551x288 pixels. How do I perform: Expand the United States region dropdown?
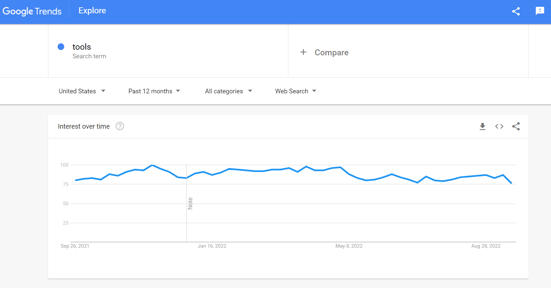tap(82, 91)
